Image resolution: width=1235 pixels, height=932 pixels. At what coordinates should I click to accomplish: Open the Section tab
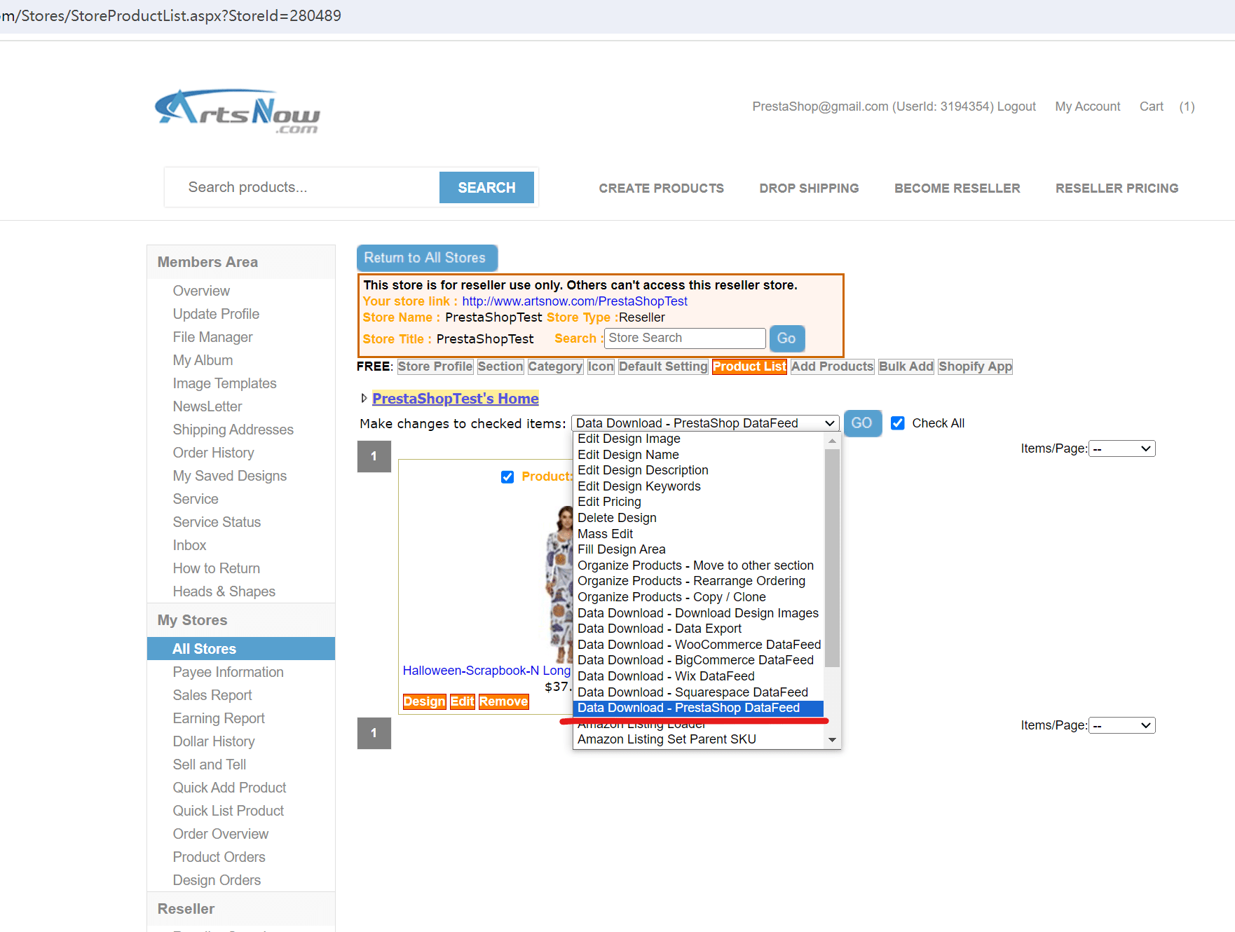500,366
